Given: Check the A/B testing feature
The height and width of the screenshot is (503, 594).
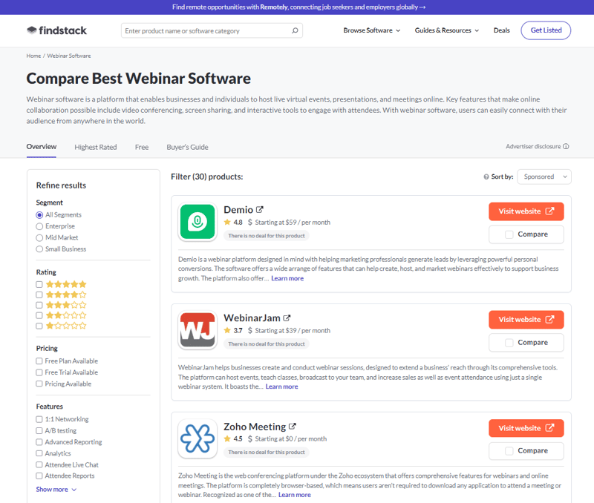Looking at the screenshot, I should [x=39, y=431].
